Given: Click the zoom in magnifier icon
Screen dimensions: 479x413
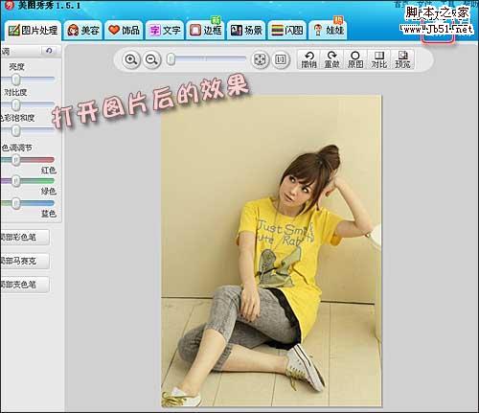Looking at the screenshot, I should click(x=131, y=59).
